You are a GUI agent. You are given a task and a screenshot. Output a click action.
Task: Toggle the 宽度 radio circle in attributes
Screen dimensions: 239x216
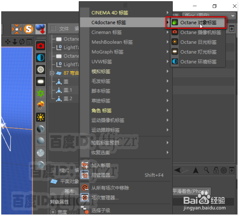pyautogui.click(x=53, y=212)
